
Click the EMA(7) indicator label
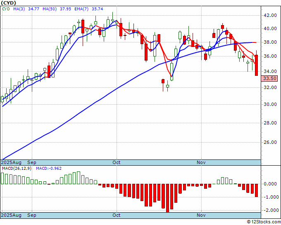81,9
